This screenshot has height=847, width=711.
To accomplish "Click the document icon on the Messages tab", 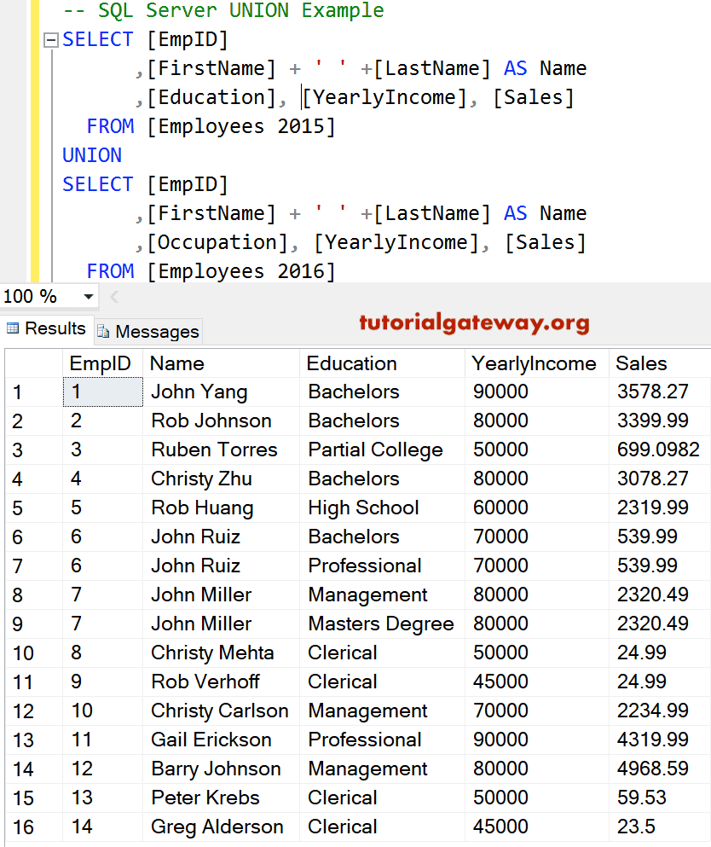I will point(101,329).
